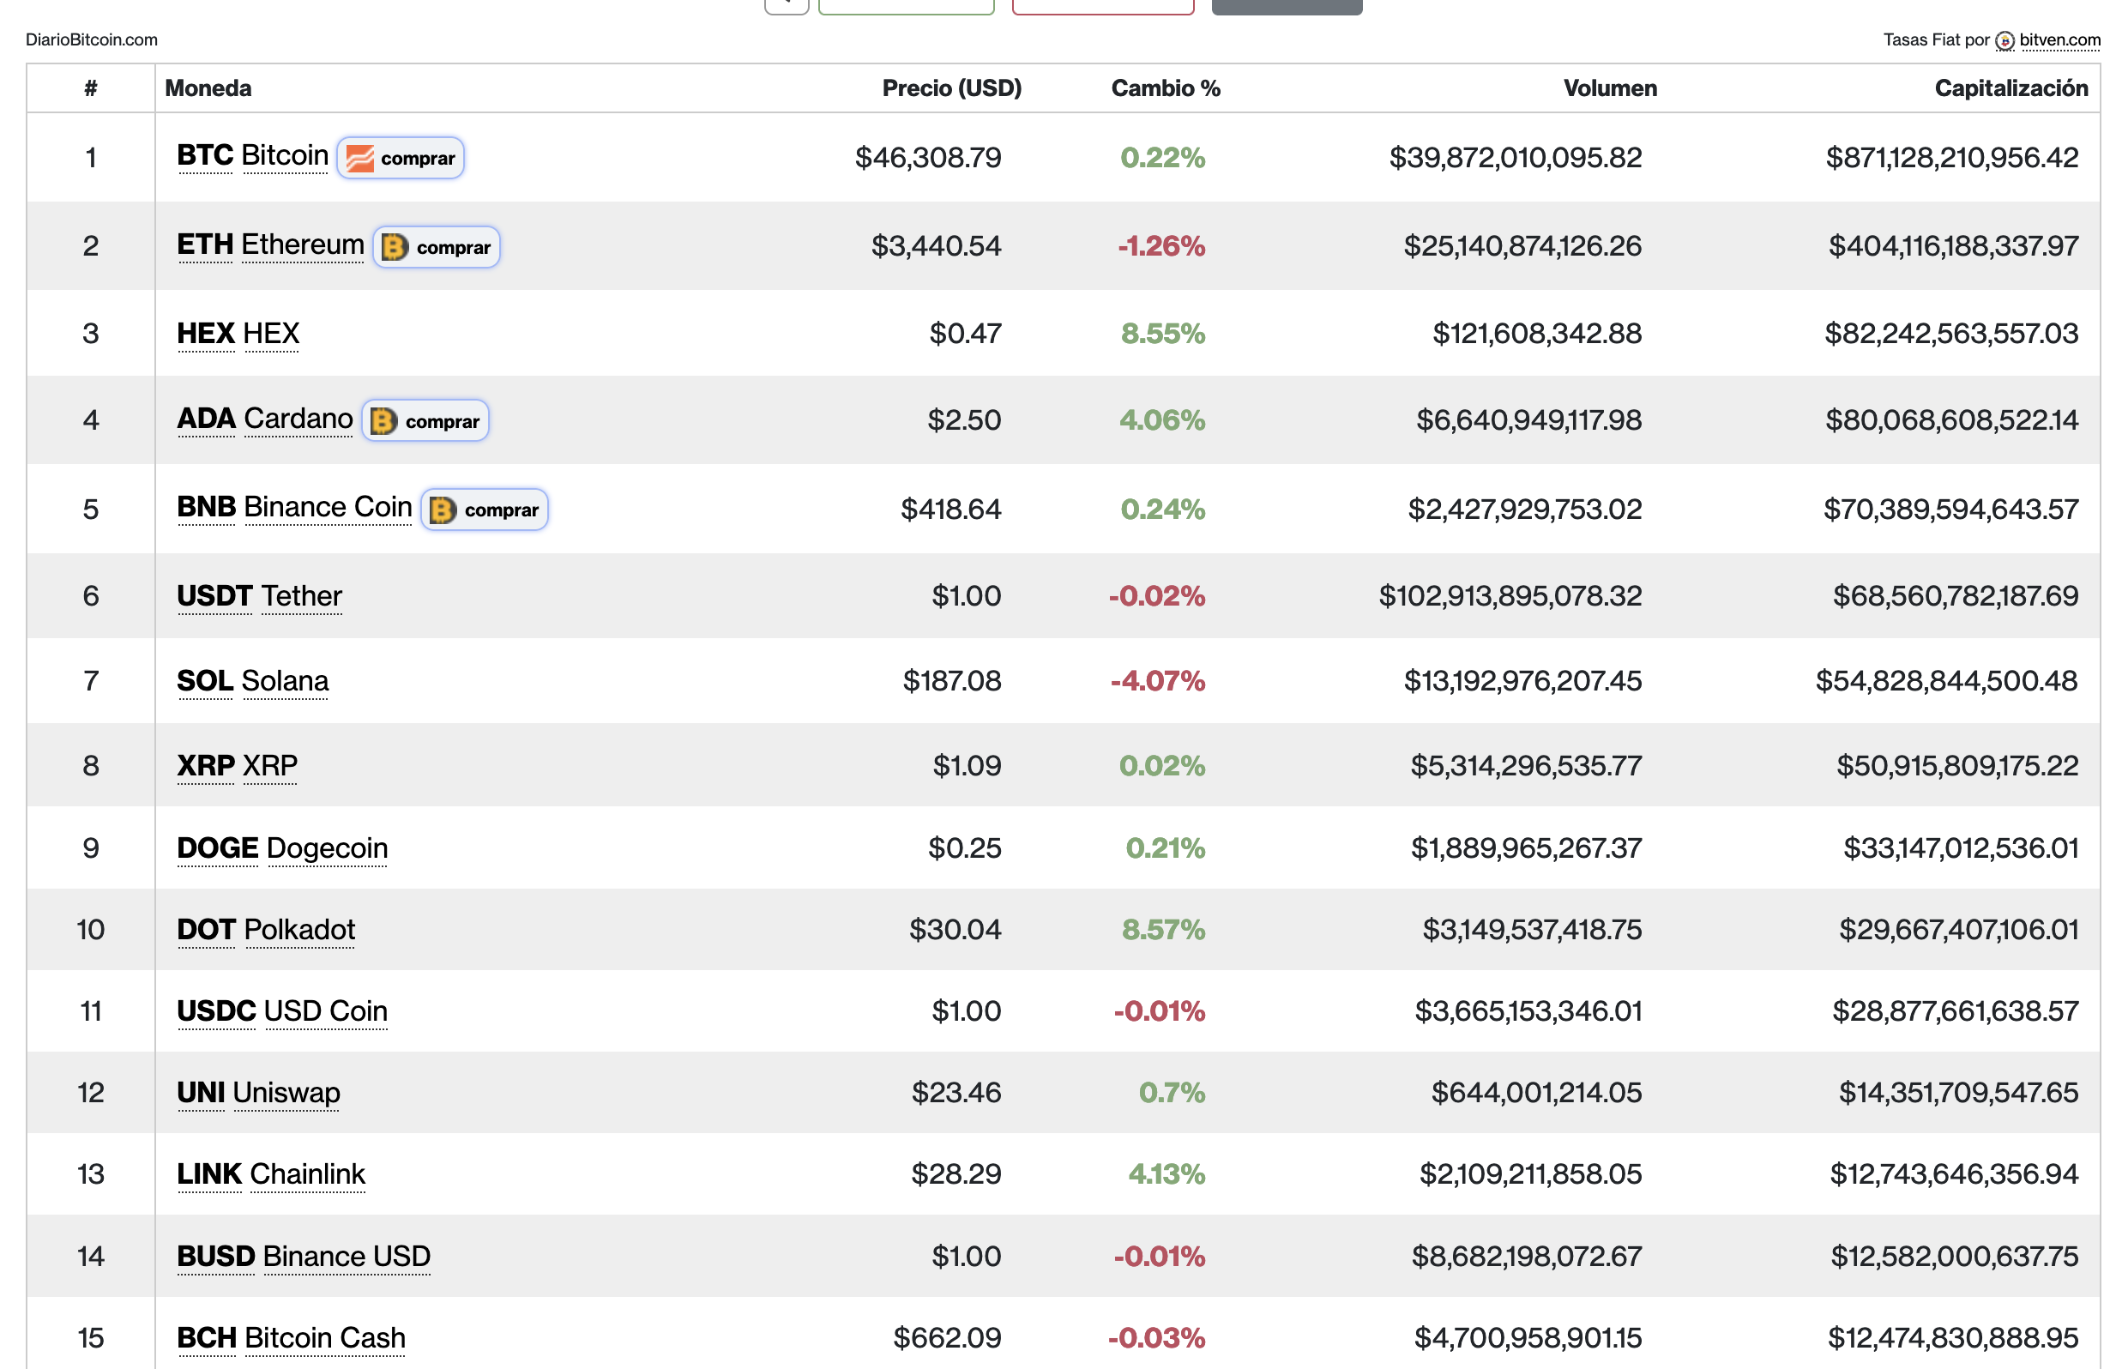
Task: Sort by Moneda column header
Action: pyautogui.click(x=208, y=87)
